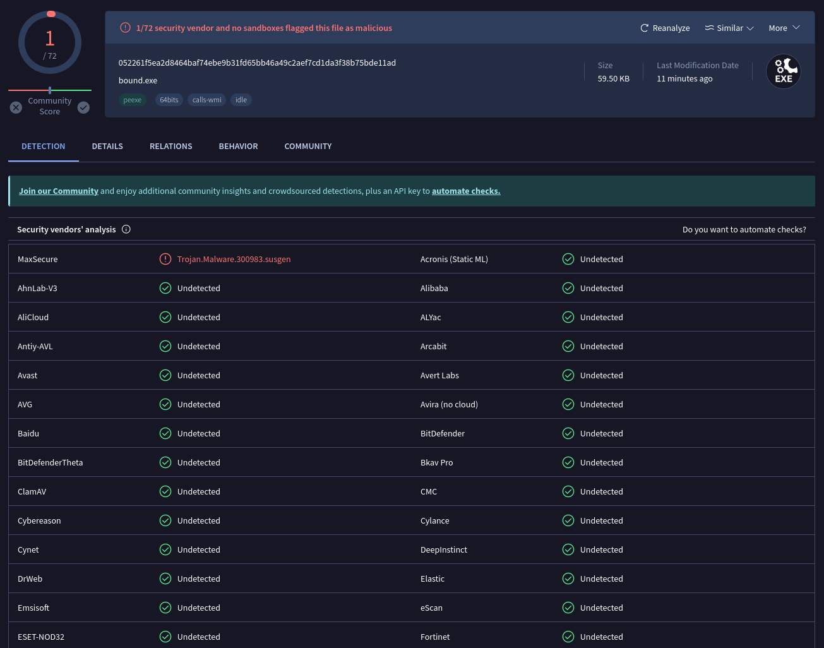This screenshot has height=648, width=824.
Task: Click the file SHA-256 hash text
Action: (257, 63)
